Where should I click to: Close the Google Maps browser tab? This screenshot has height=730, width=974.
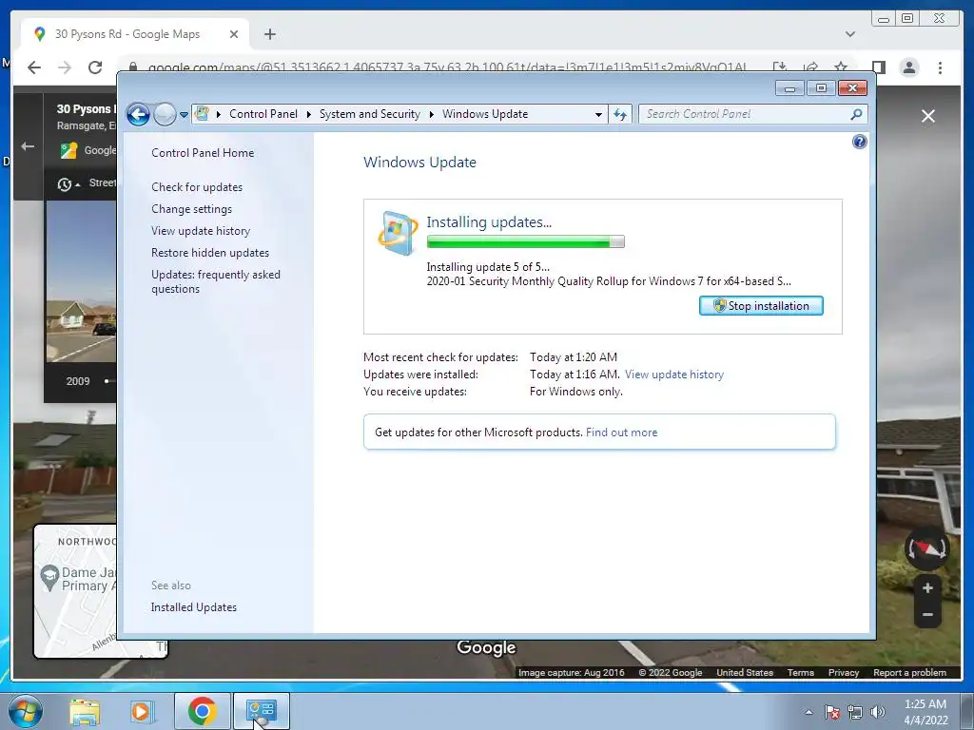click(234, 34)
